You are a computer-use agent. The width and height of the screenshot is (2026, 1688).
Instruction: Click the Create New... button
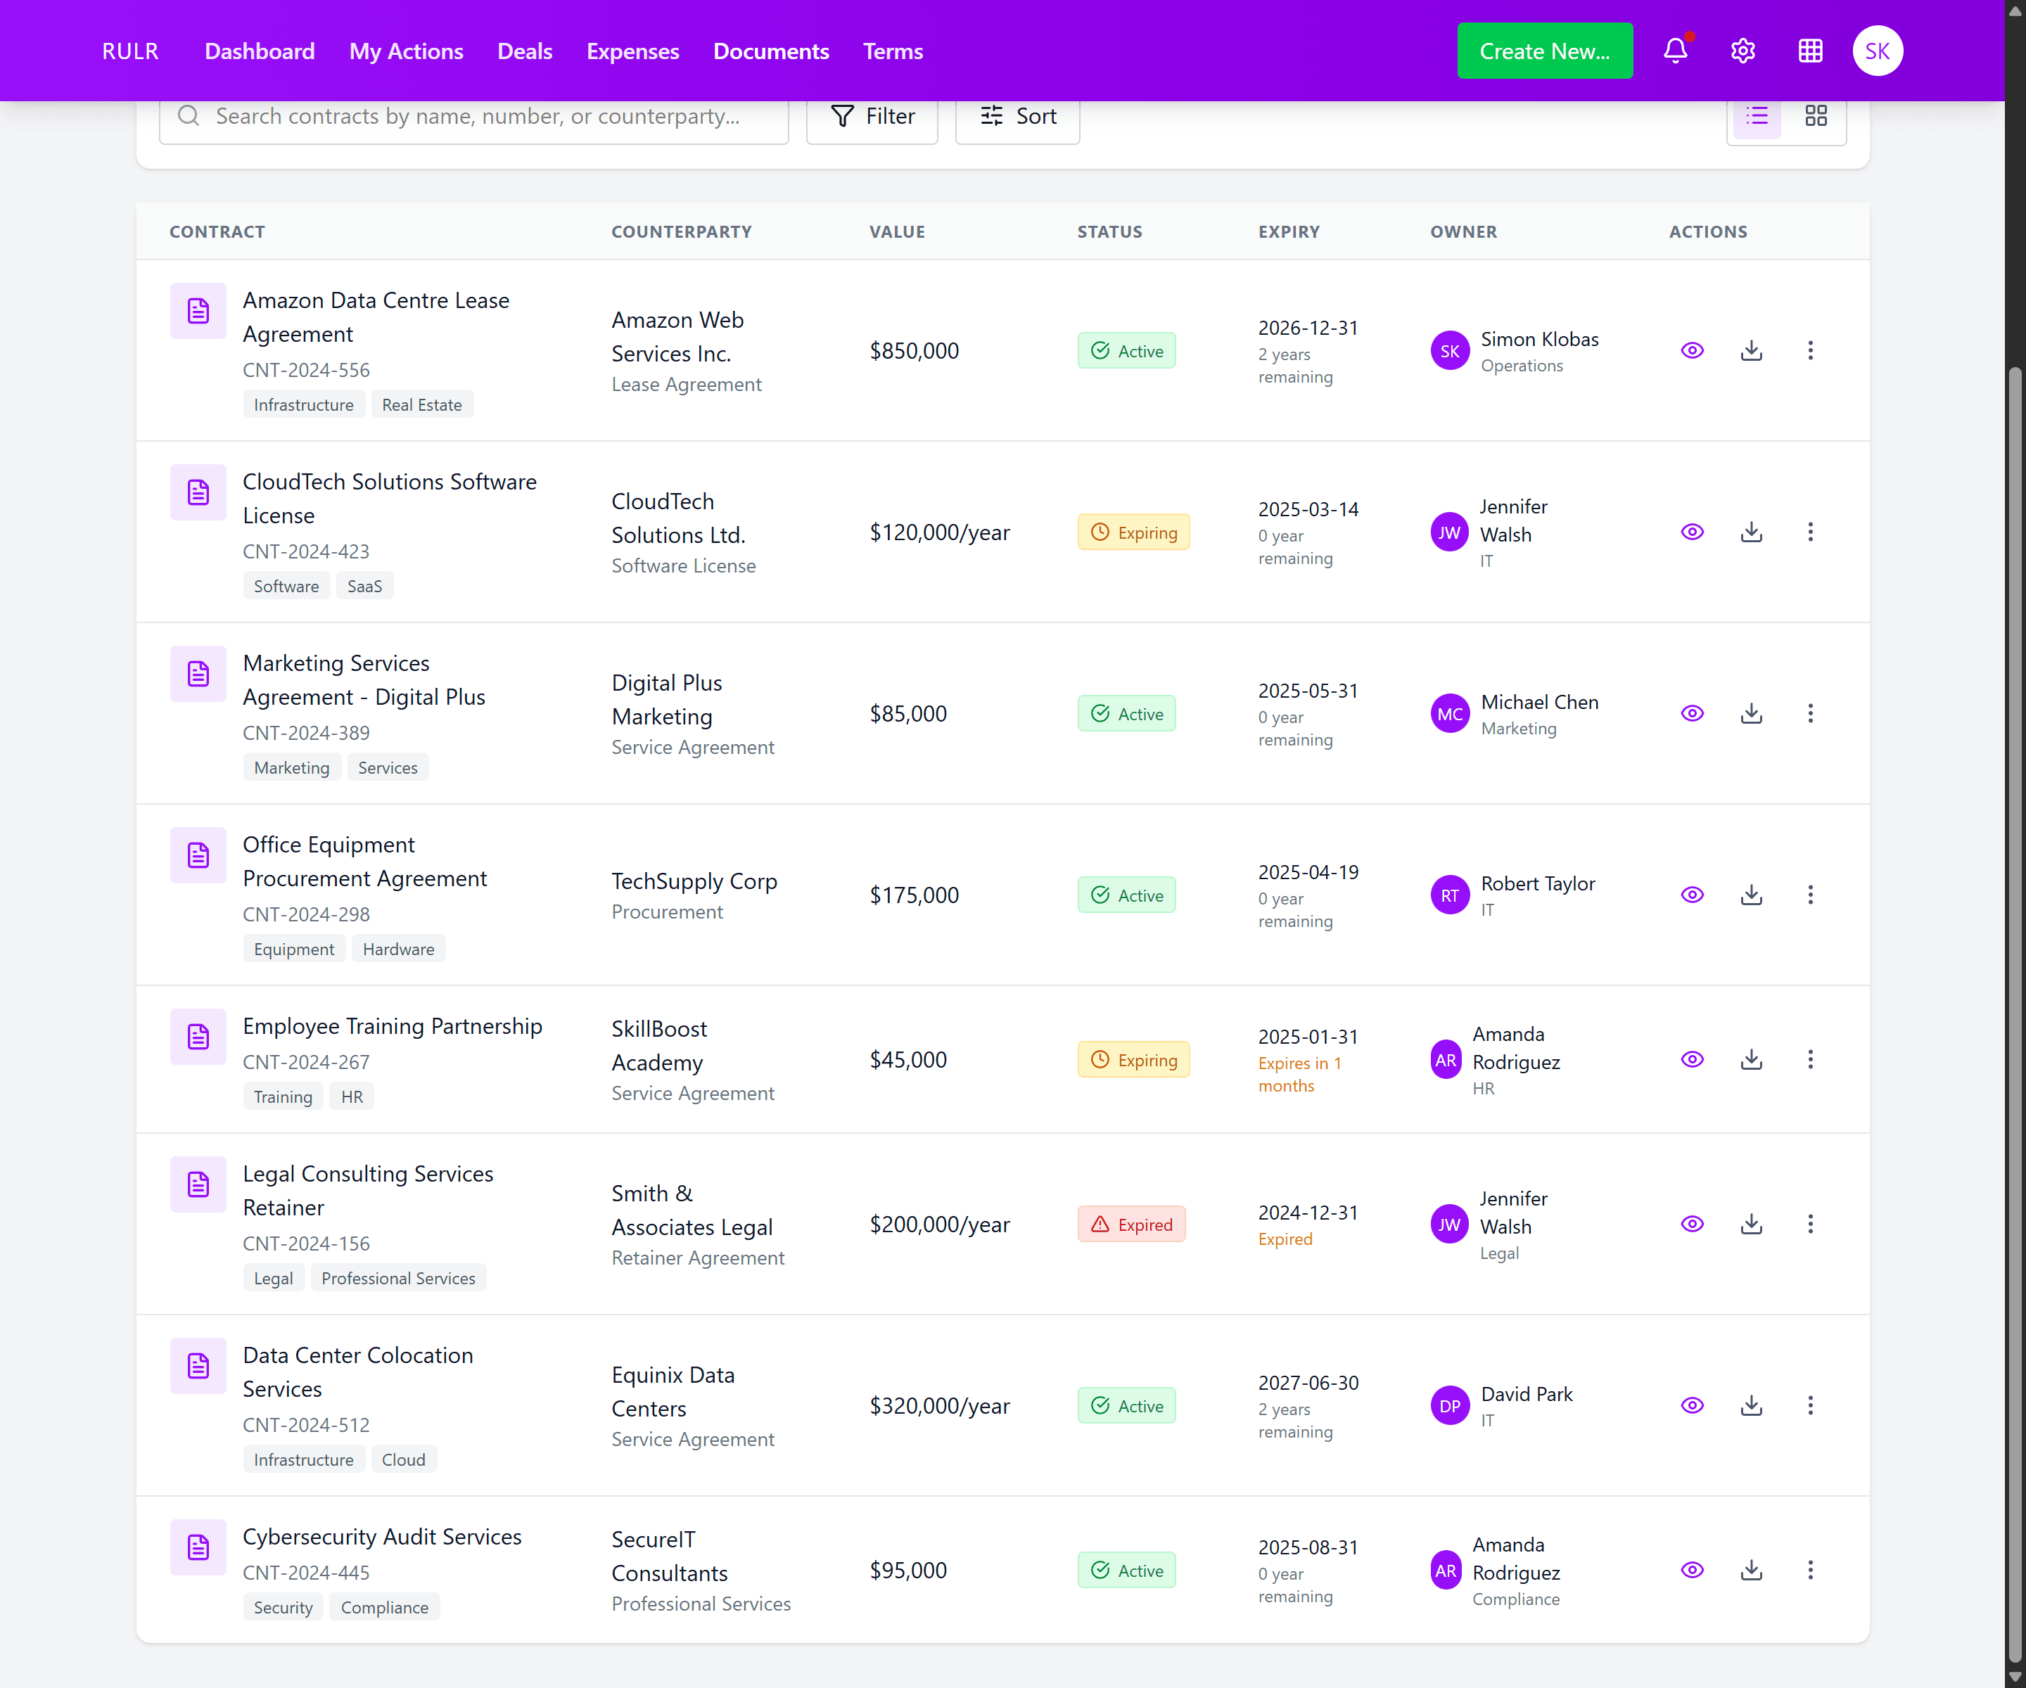point(1545,51)
